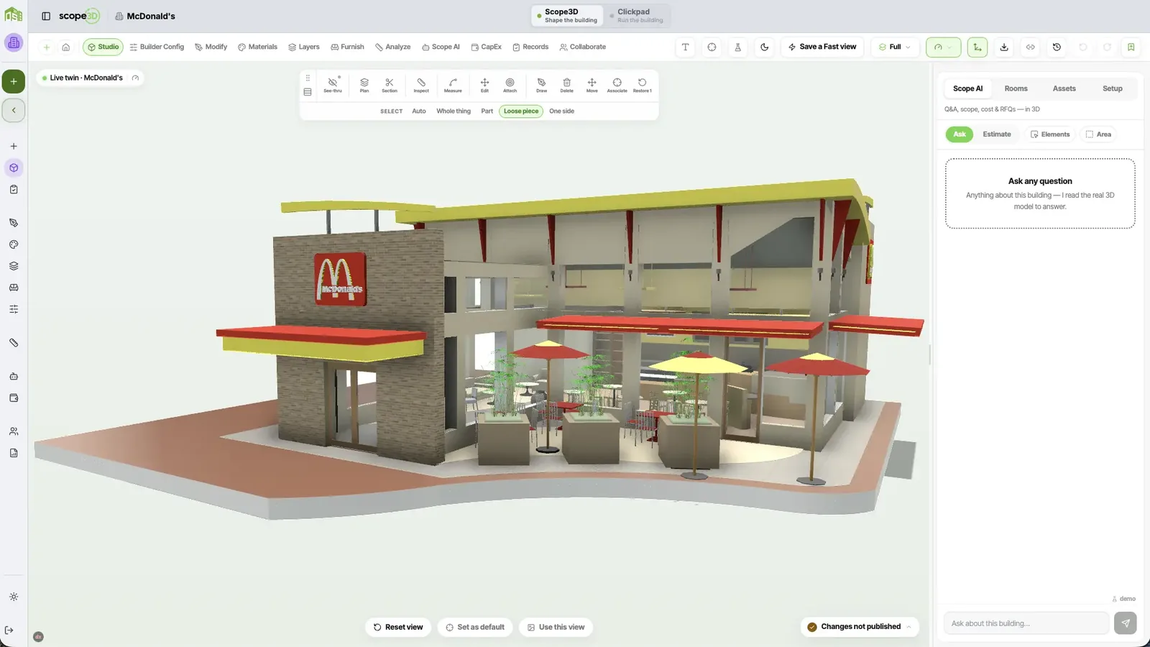Image resolution: width=1150 pixels, height=647 pixels.
Task: Click the download icon
Action: pyautogui.click(x=1004, y=47)
